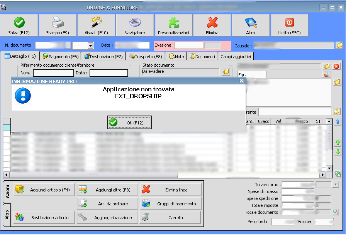346x235 pixels.
Task: Open Causale folder lookup icon
Action: [x=339, y=45]
